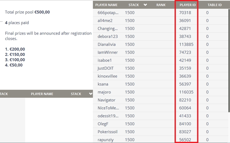Sort by the RANK column header
This screenshot has height=143, width=230.
161,5
